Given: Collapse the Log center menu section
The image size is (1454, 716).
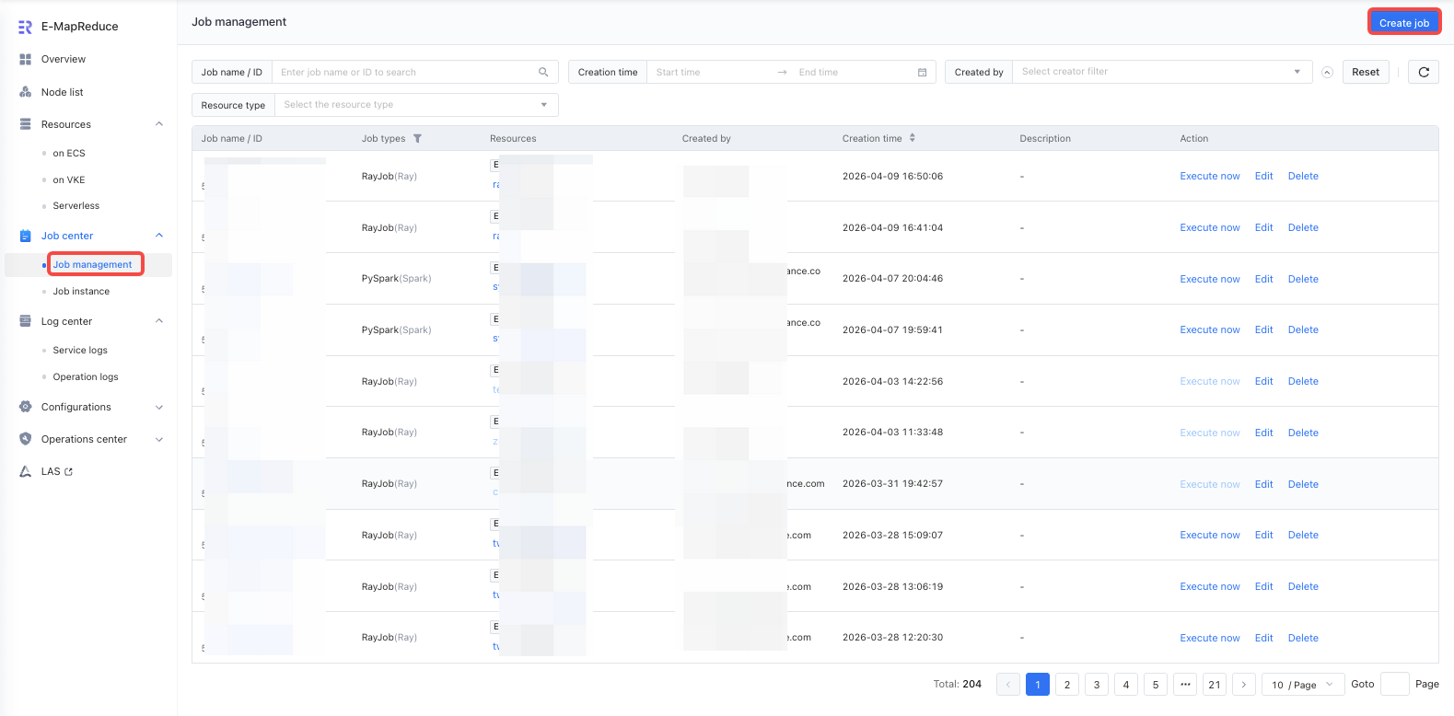Looking at the screenshot, I should (159, 321).
